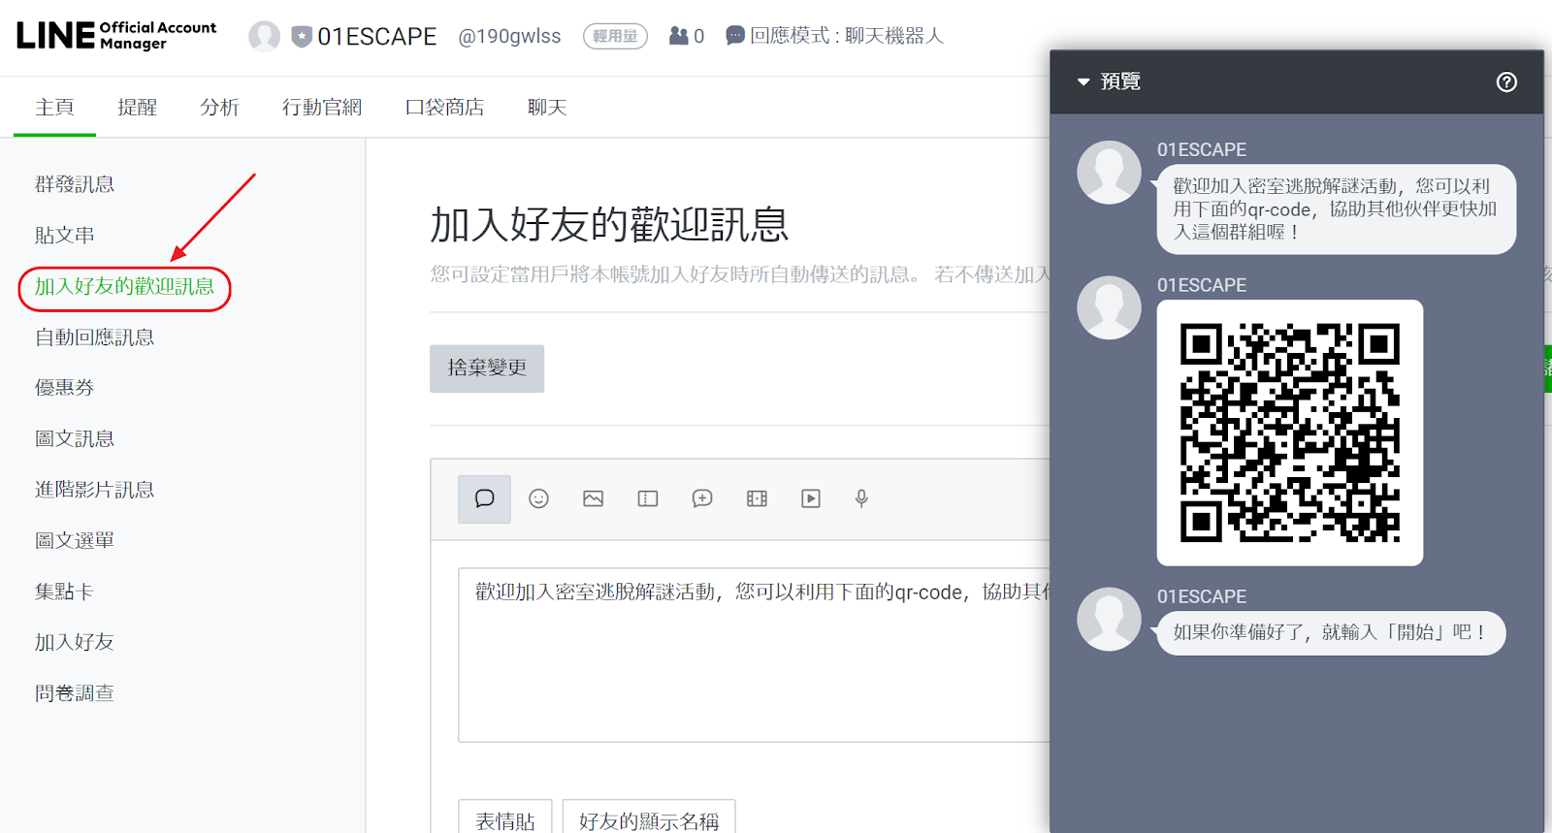Image resolution: width=1552 pixels, height=833 pixels.
Task: Open 問卷調查 in the sidebar
Action: (x=75, y=692)
